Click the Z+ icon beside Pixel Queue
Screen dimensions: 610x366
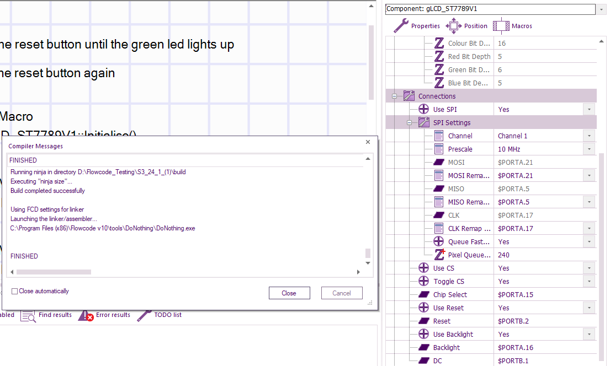click(439, 254)
